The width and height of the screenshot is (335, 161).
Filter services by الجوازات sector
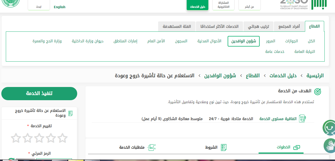[291, 41]
